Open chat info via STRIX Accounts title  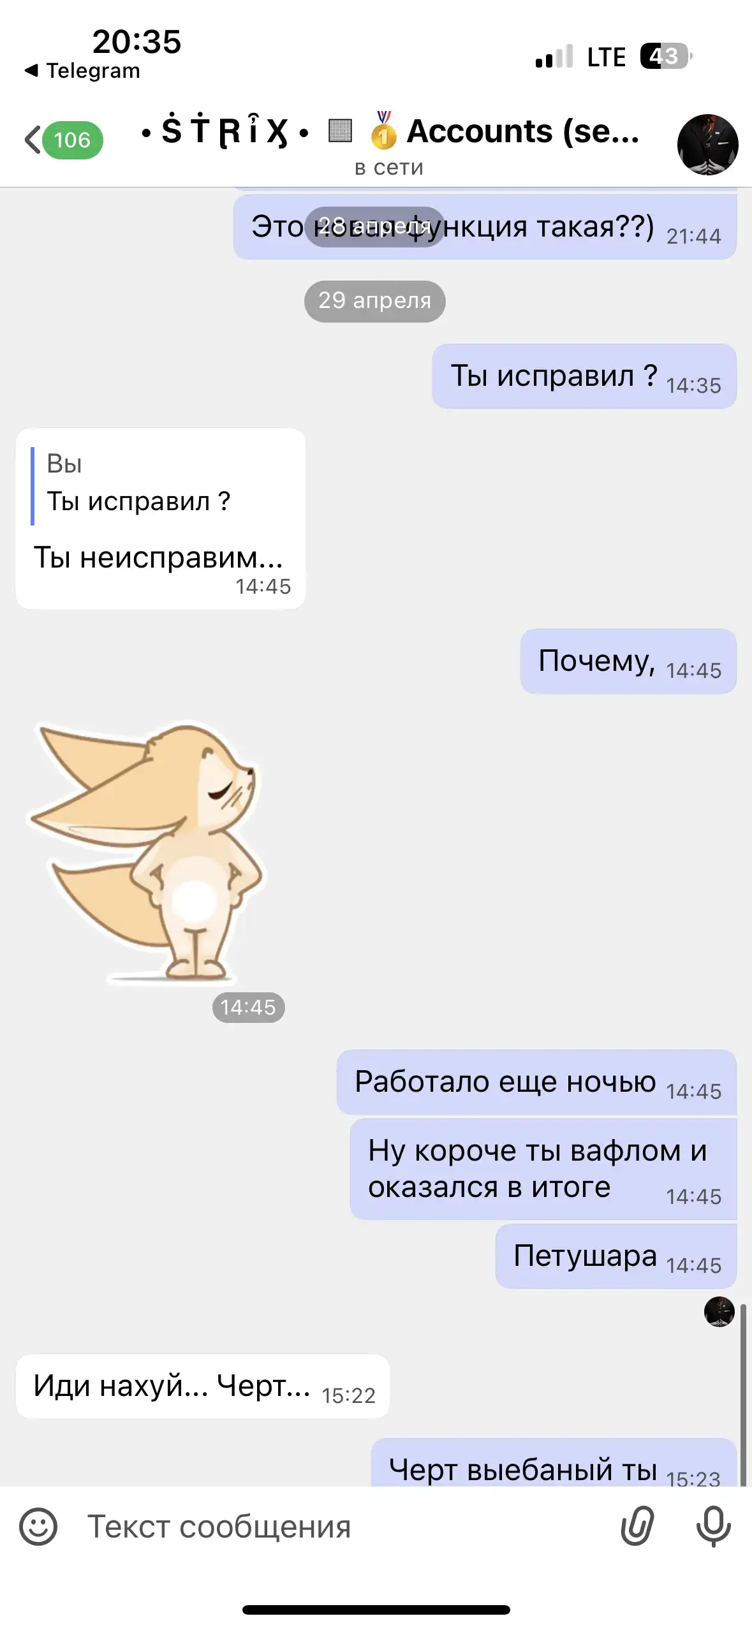(390, 131)
